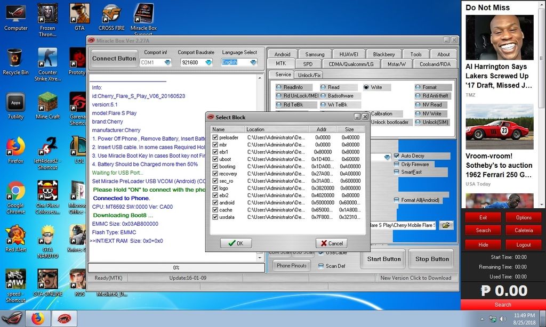546x327 pixels.
Task: Toggle the usrdata block checkbox
Action: (215, 217)
